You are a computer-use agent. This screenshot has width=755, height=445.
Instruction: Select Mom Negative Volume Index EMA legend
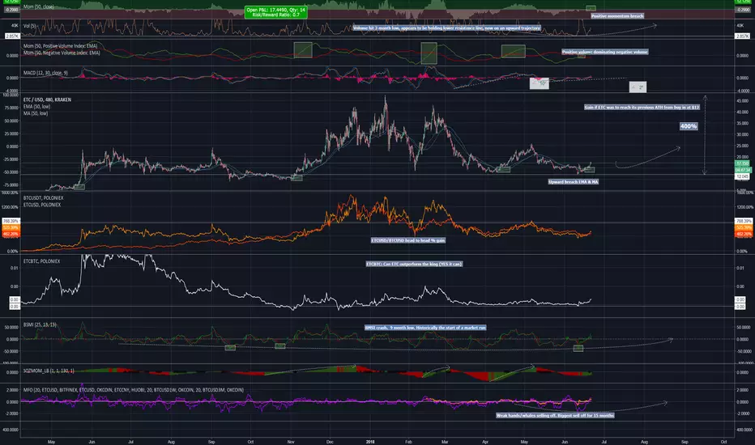(x=62, y=53)
